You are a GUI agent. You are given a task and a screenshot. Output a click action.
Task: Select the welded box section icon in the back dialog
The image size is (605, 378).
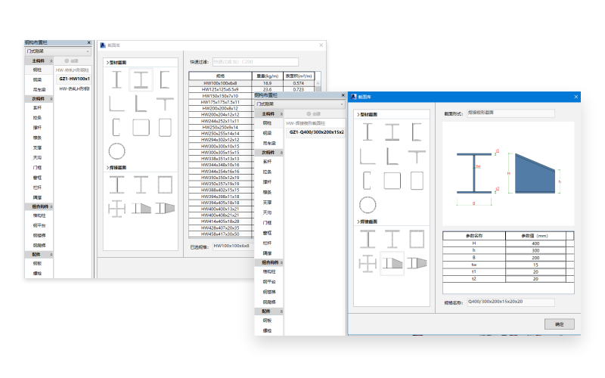pos(165,184)
